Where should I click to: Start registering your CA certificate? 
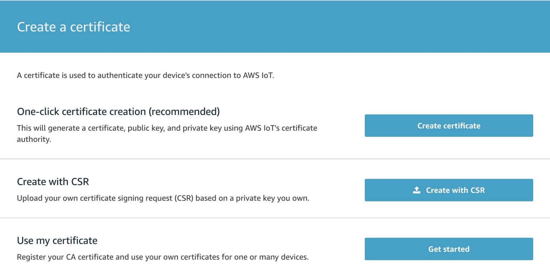[448, 249]
